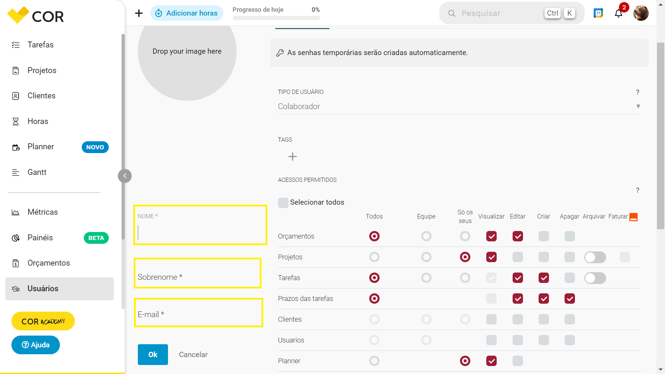Uncheck Visualizar for Orçamentos
The width and height of the screenshot is (665, 374).
pos(491,236)
